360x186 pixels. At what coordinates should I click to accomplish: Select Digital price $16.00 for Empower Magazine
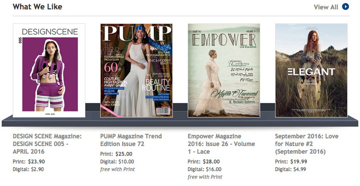coord(204,169)
